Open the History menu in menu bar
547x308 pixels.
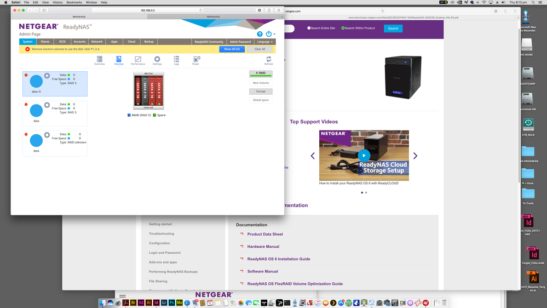pyautogui.click(x=57, y=2)
